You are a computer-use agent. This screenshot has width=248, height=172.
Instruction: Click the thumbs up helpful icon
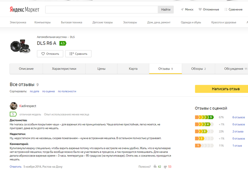pyautogui.click(x=155, y=166)
